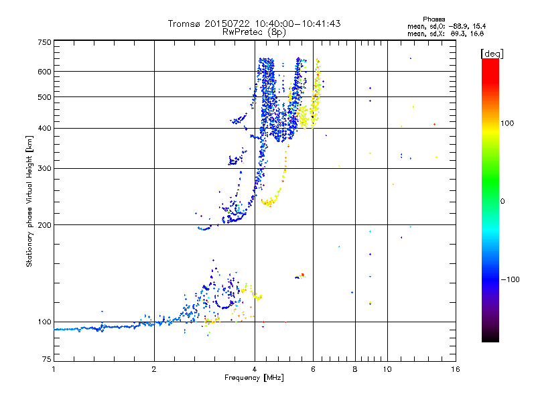Click the x-axis tick label '10'

click(387, 369)
